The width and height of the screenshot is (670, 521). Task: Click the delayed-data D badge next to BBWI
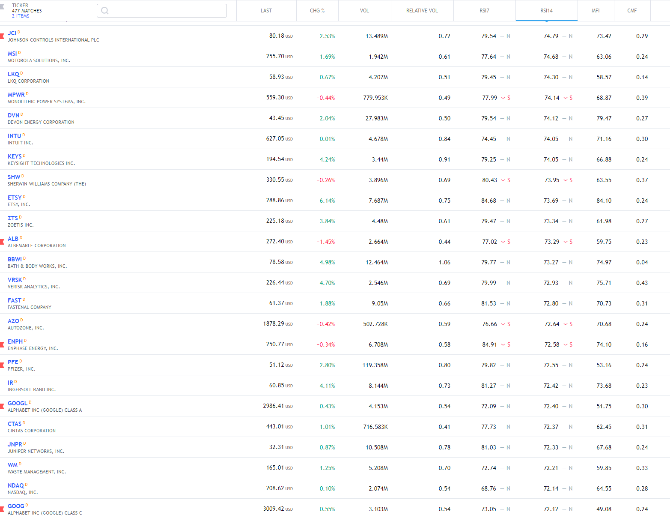tap(24, 258)
